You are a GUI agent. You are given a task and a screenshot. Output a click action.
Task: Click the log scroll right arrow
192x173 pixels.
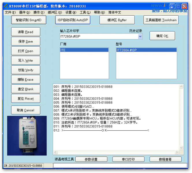point(177,152)
